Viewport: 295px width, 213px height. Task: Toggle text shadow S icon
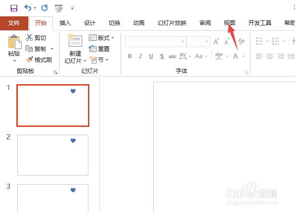162,56
